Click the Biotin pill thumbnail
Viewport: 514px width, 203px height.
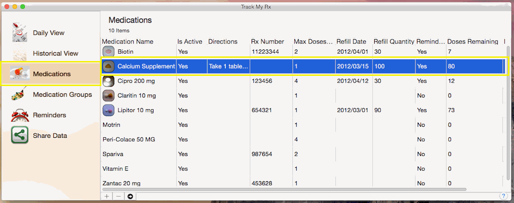pos(108,51)
